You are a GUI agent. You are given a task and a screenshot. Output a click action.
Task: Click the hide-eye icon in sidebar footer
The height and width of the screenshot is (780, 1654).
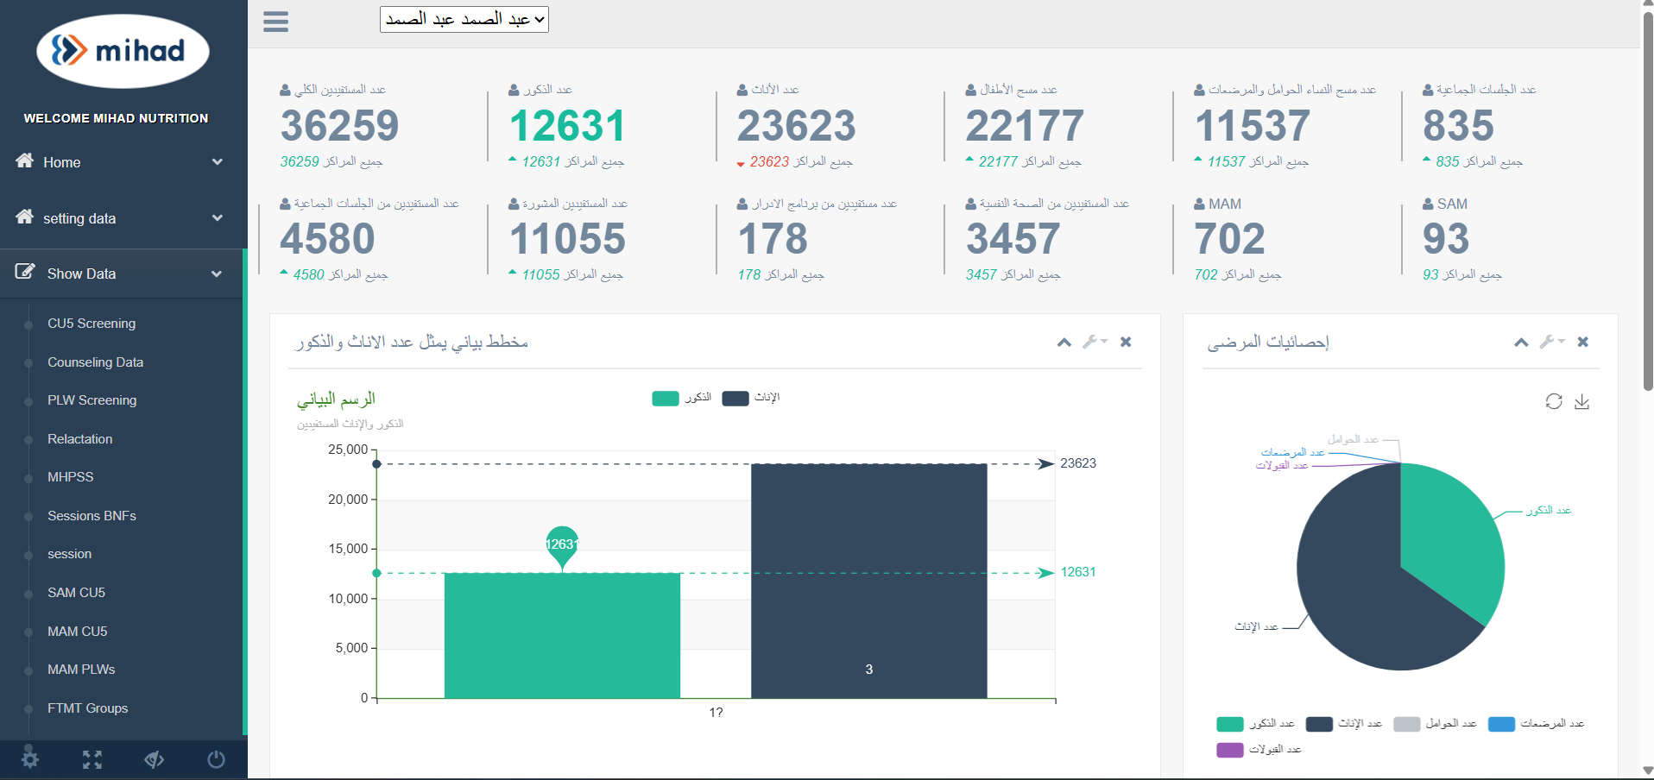pos(155,759)
